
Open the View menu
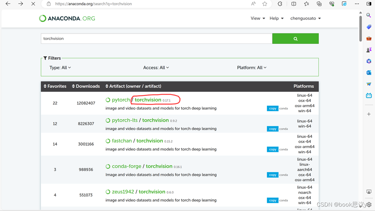258,18
